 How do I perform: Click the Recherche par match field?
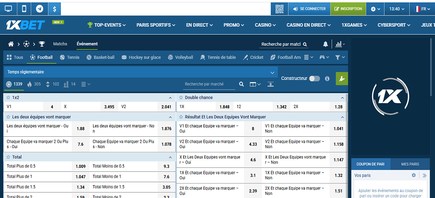[285, 44]
